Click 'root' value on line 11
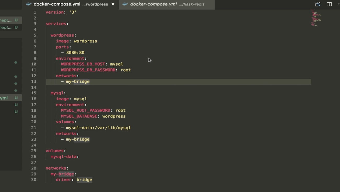Viewport: 340px width, 192px height. 126,70
